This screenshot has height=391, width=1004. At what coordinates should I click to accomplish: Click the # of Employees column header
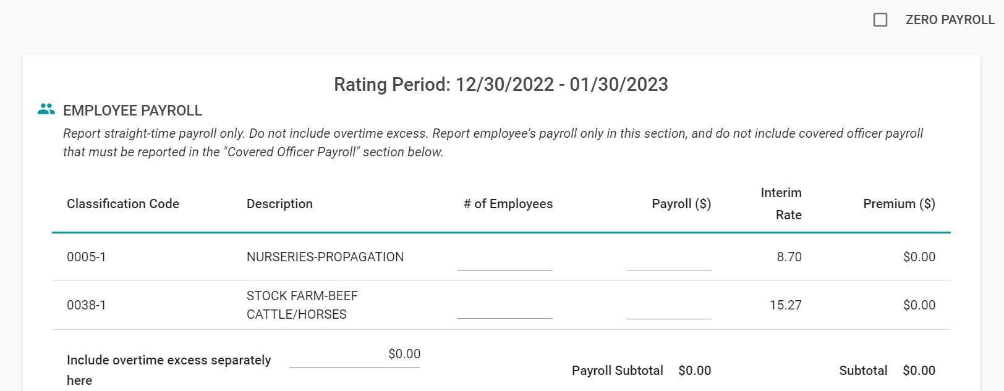pyautogui.click(x=508, y=204)
